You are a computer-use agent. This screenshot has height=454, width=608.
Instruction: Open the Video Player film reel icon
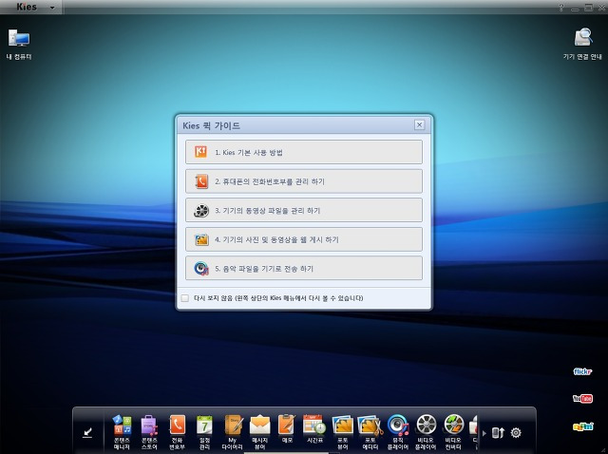coord(426,432)
